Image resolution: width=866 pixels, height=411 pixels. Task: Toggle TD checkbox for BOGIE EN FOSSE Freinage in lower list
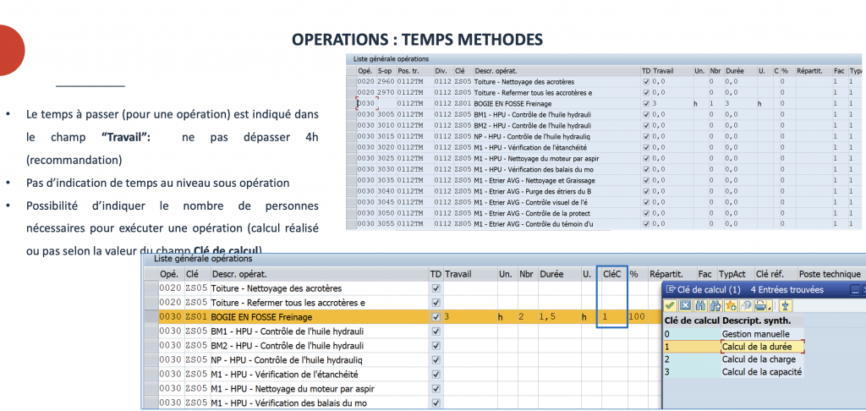[x=436, y=316]
